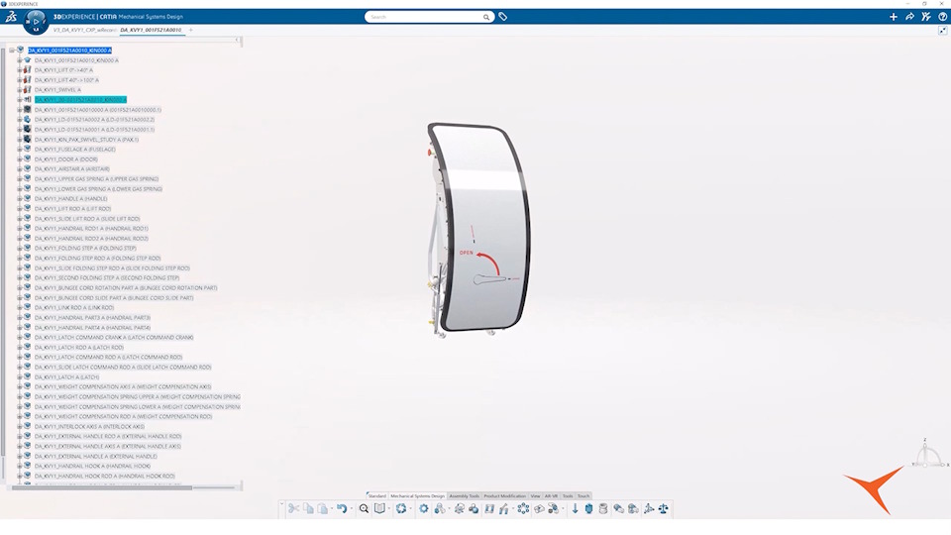
Task: Switch to the Product Modification tab
Action: click(504, 496)
